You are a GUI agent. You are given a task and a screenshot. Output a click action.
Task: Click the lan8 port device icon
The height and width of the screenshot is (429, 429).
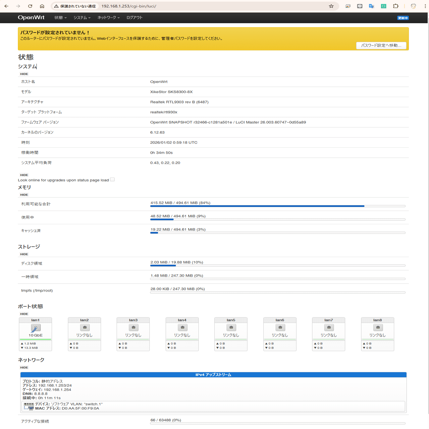pyautogui.click(x=377, y=327)
